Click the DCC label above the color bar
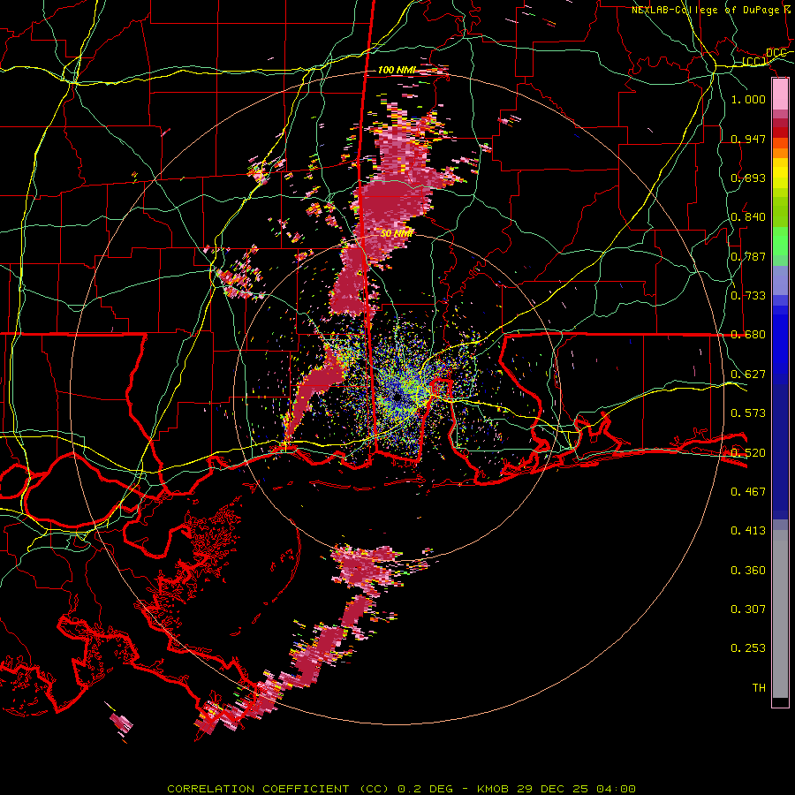The image size is (795, 795). coord(776,53)
